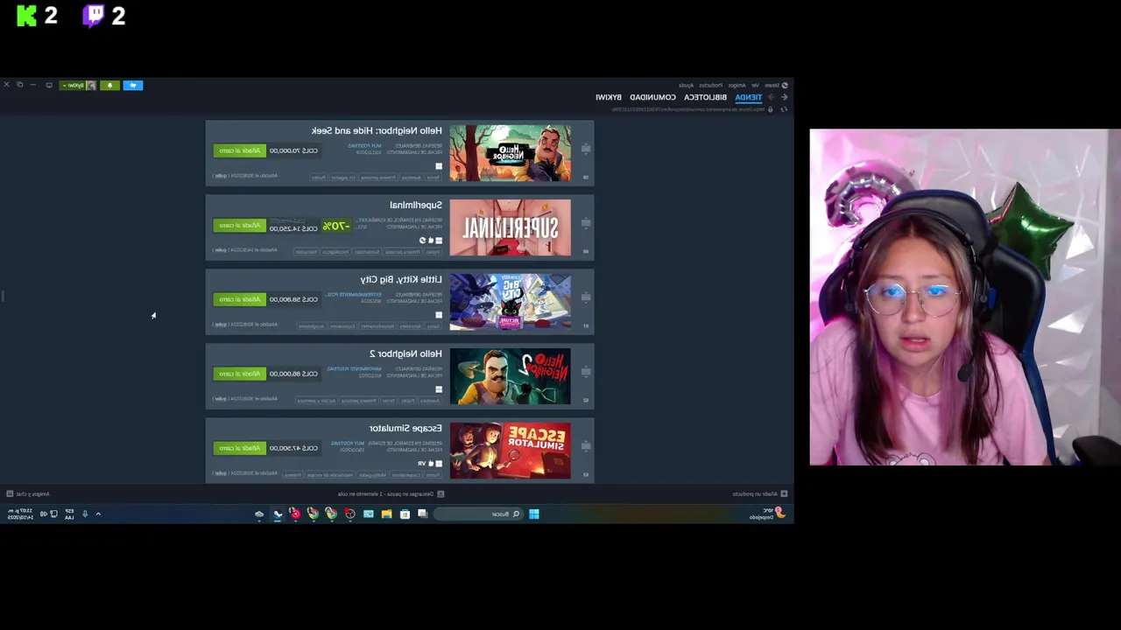Open Microsoft Store from the taskbar

coord(405,514)
